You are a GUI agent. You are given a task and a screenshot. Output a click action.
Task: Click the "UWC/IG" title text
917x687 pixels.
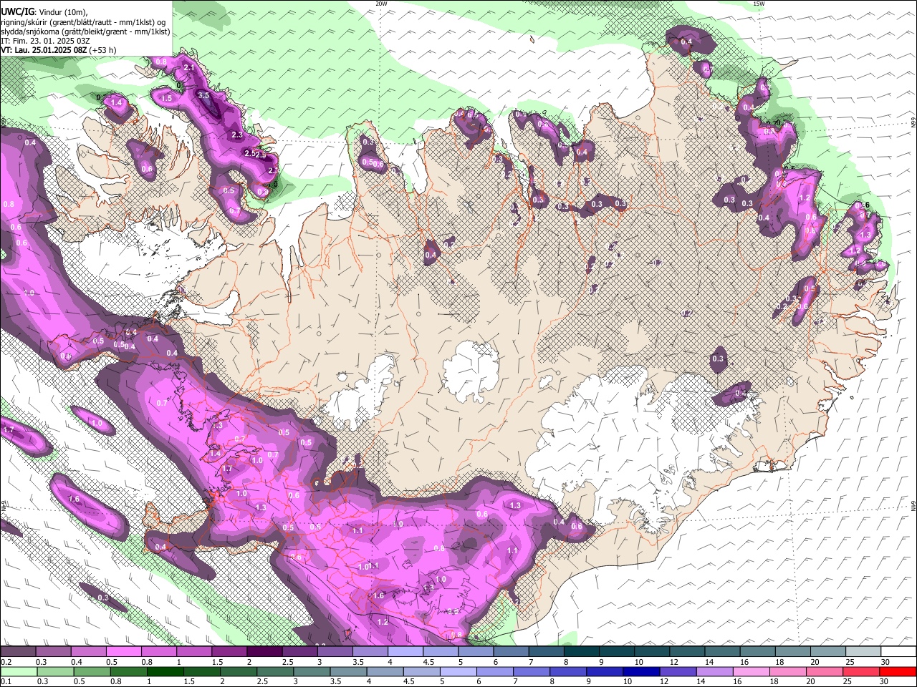pyautogui.click(x=16, y=12)
